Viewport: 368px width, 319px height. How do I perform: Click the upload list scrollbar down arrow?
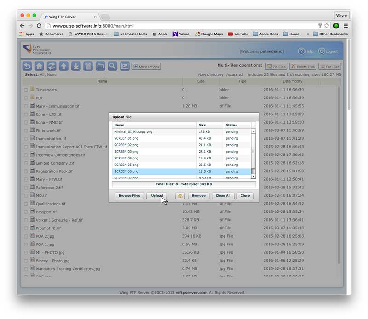coord(253,176)
